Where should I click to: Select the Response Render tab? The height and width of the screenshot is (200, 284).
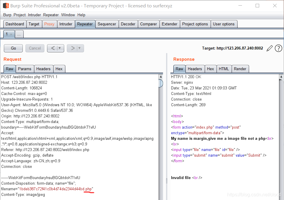(x=240, y=69)
